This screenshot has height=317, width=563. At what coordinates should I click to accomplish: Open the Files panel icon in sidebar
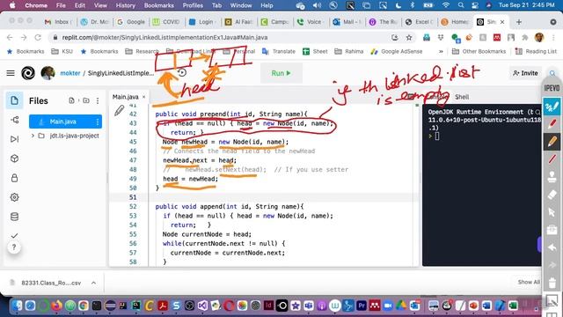[x=14, y=100]
